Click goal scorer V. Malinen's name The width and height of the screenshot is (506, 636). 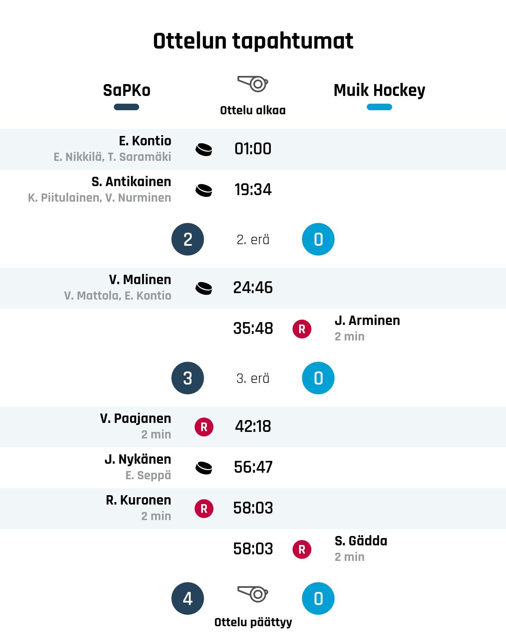click(140, 280)
